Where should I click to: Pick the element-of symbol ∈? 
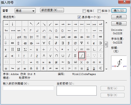pyautogui.click(x=88, y=43)
